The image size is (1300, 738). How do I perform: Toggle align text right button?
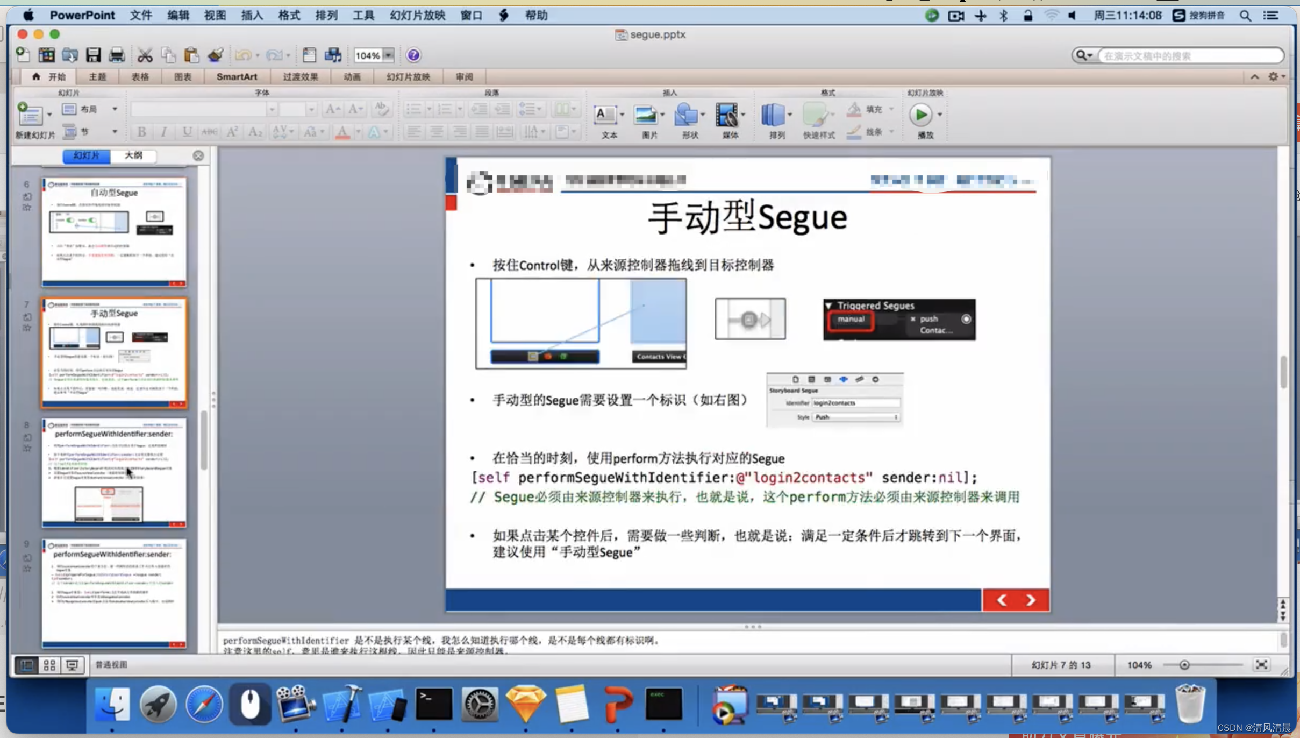(x=459, y=132)
